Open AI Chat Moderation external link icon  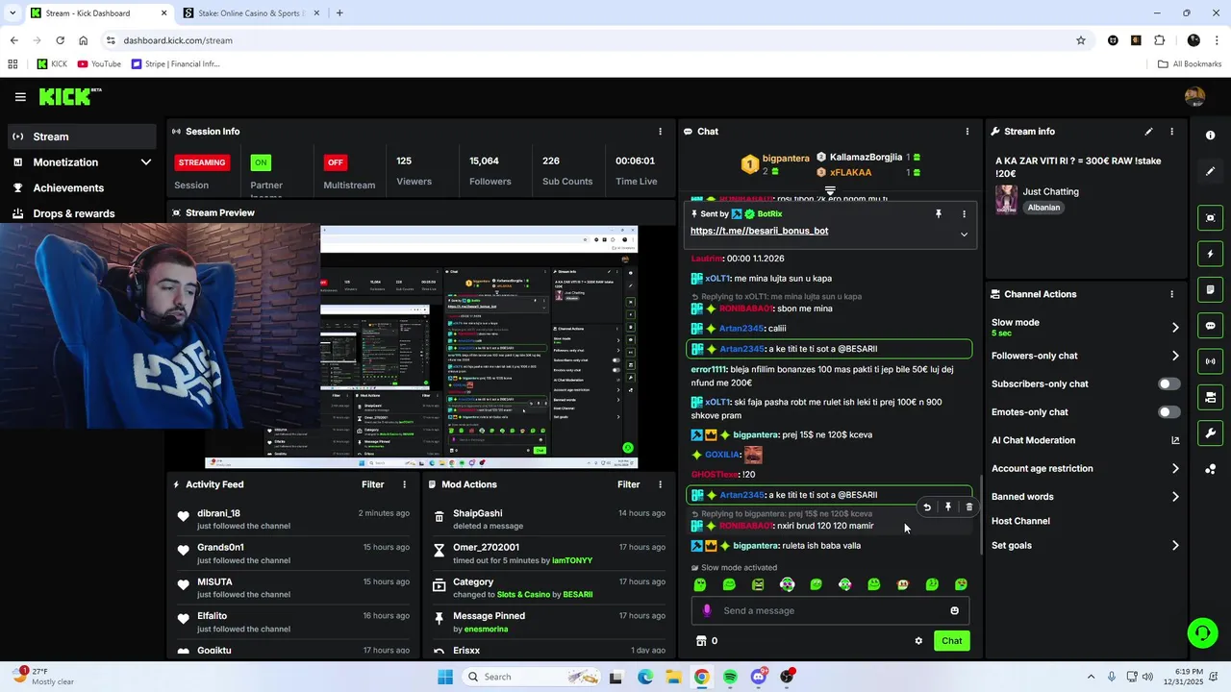[x=1175, y=440]
